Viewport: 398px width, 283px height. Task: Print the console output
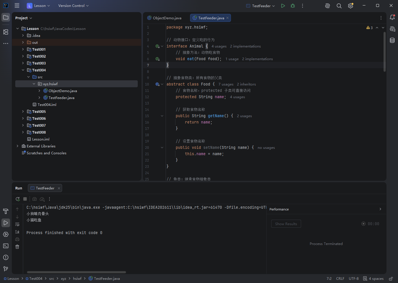[x=17, y=239]
